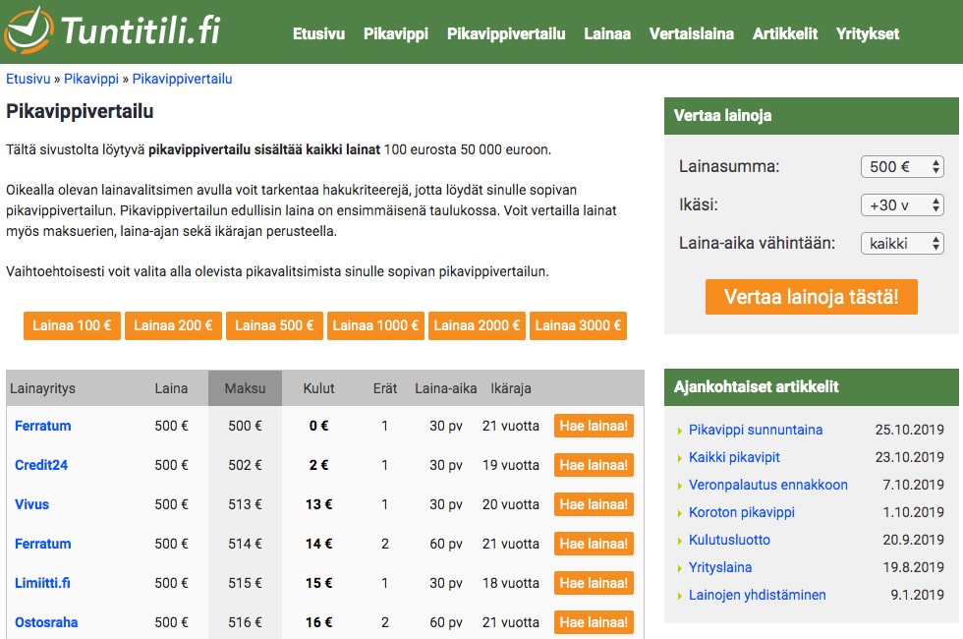Viewport: 963px width, 639px height.
Task: Click the Lainaa 2000 € quick button
Action: click(x=477, y=325)
